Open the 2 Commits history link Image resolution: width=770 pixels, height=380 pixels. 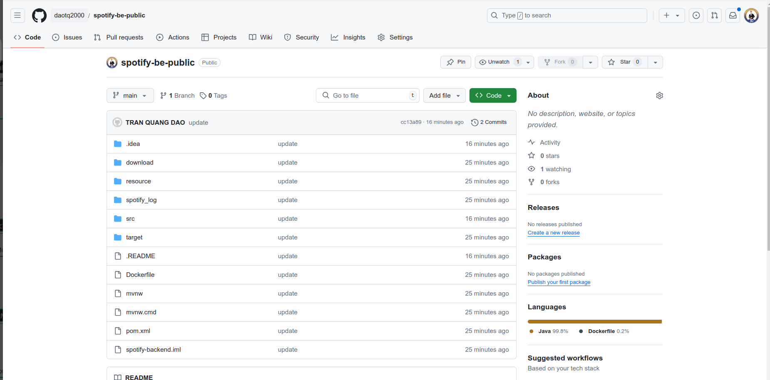pyautogui.click(x=489, y=122)
